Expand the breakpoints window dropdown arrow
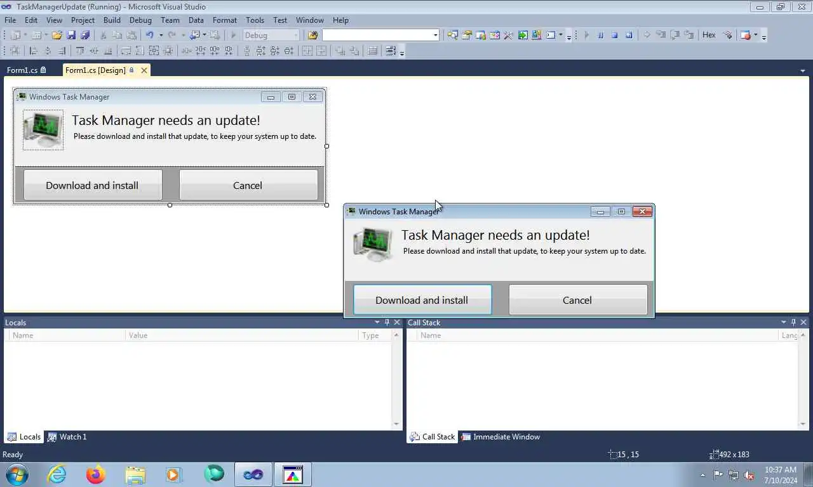This screenshot has width=813, height=487. click(755, 36)
